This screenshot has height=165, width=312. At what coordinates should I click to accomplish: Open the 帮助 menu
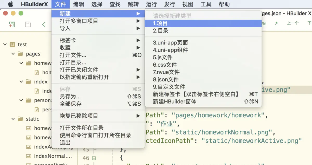coord(224,4)
